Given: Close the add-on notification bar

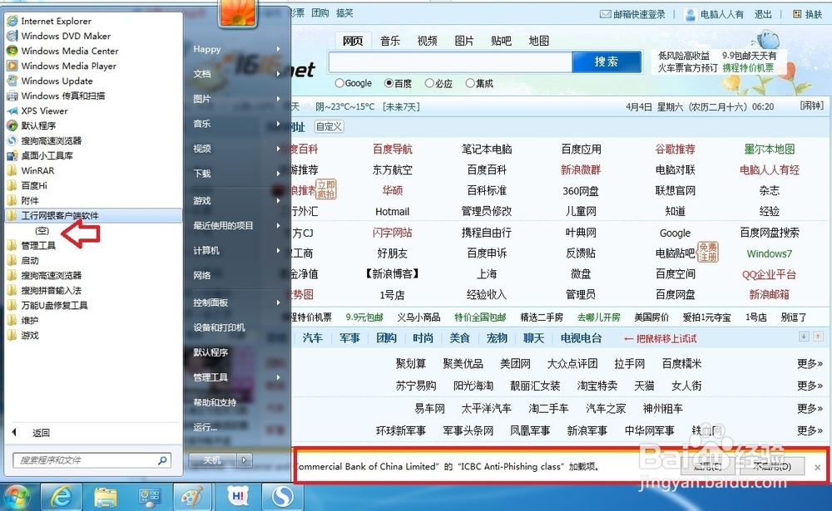Looking at the screenshot, I should (x=818, y=467).
